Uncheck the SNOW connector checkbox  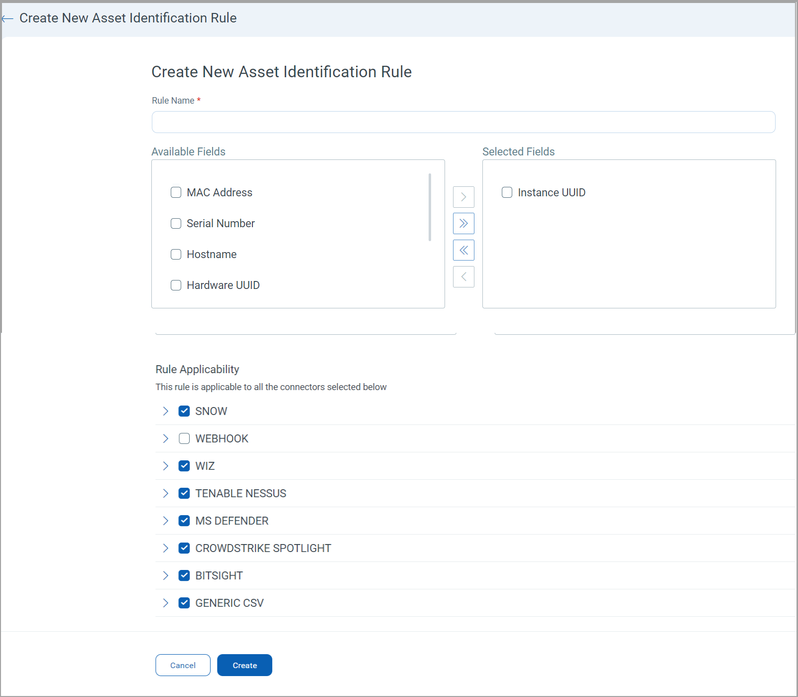[184, 411]
